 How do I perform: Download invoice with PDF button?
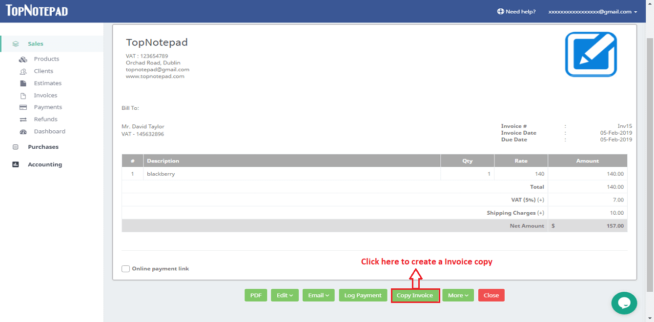coord(256,295)
